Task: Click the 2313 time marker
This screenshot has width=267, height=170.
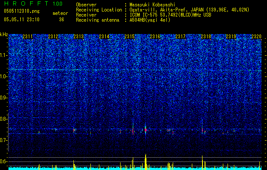Action: click(79, 37)
